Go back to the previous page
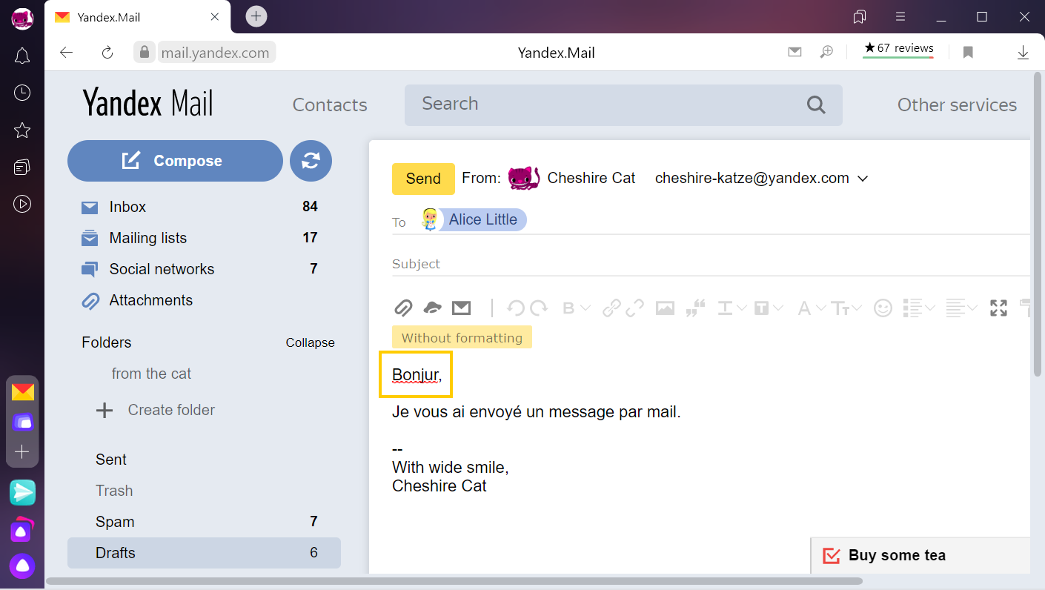1045x590 pixels. point(67,52)
